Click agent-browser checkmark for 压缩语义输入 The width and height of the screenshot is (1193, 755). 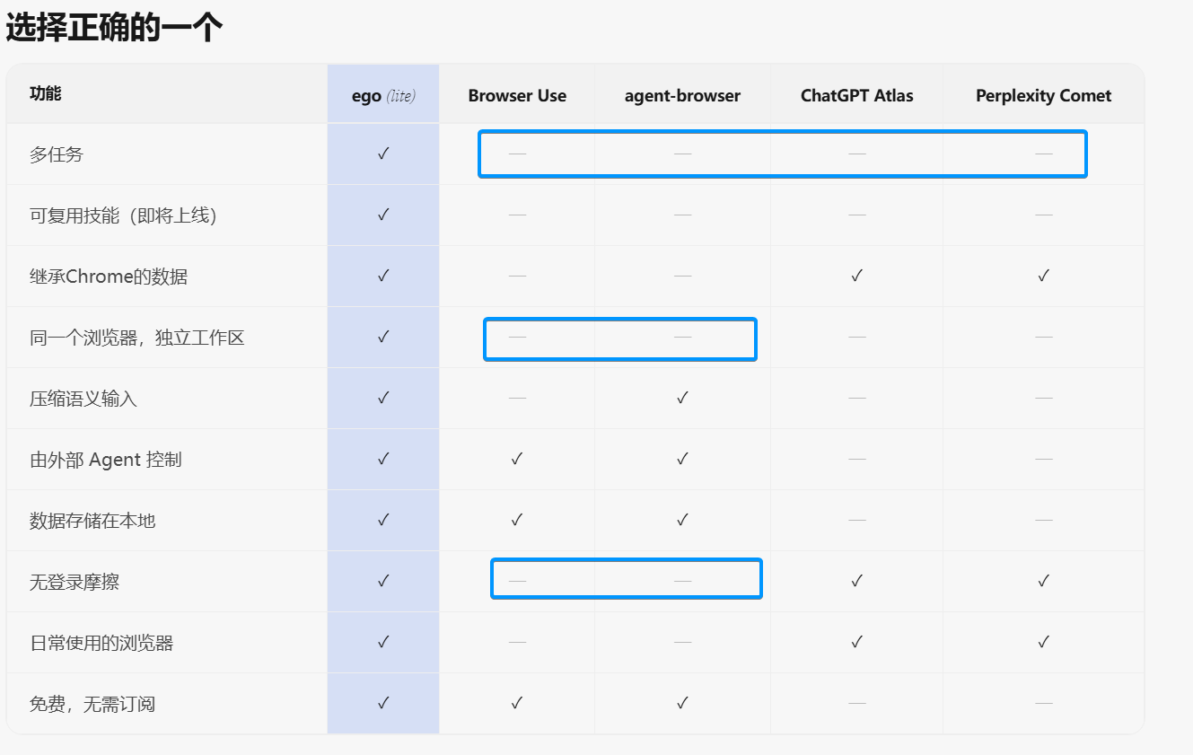click(682, 398)
